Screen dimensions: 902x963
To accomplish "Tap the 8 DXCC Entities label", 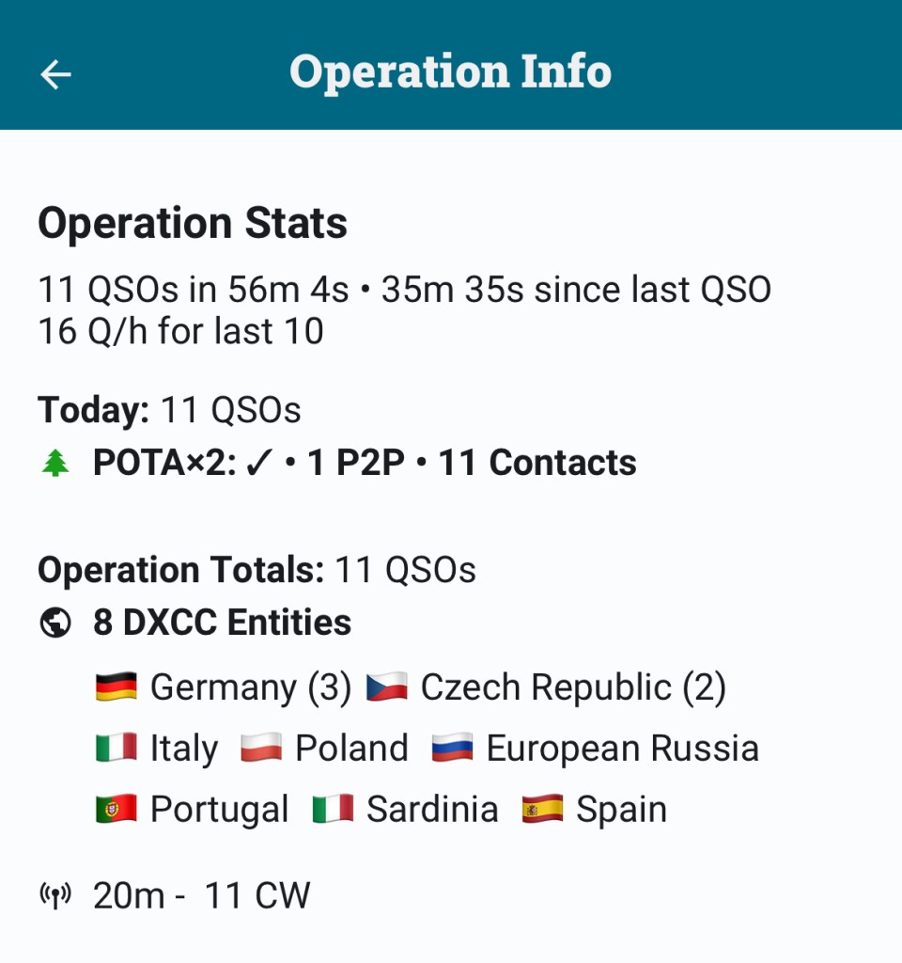I will 222,623.
